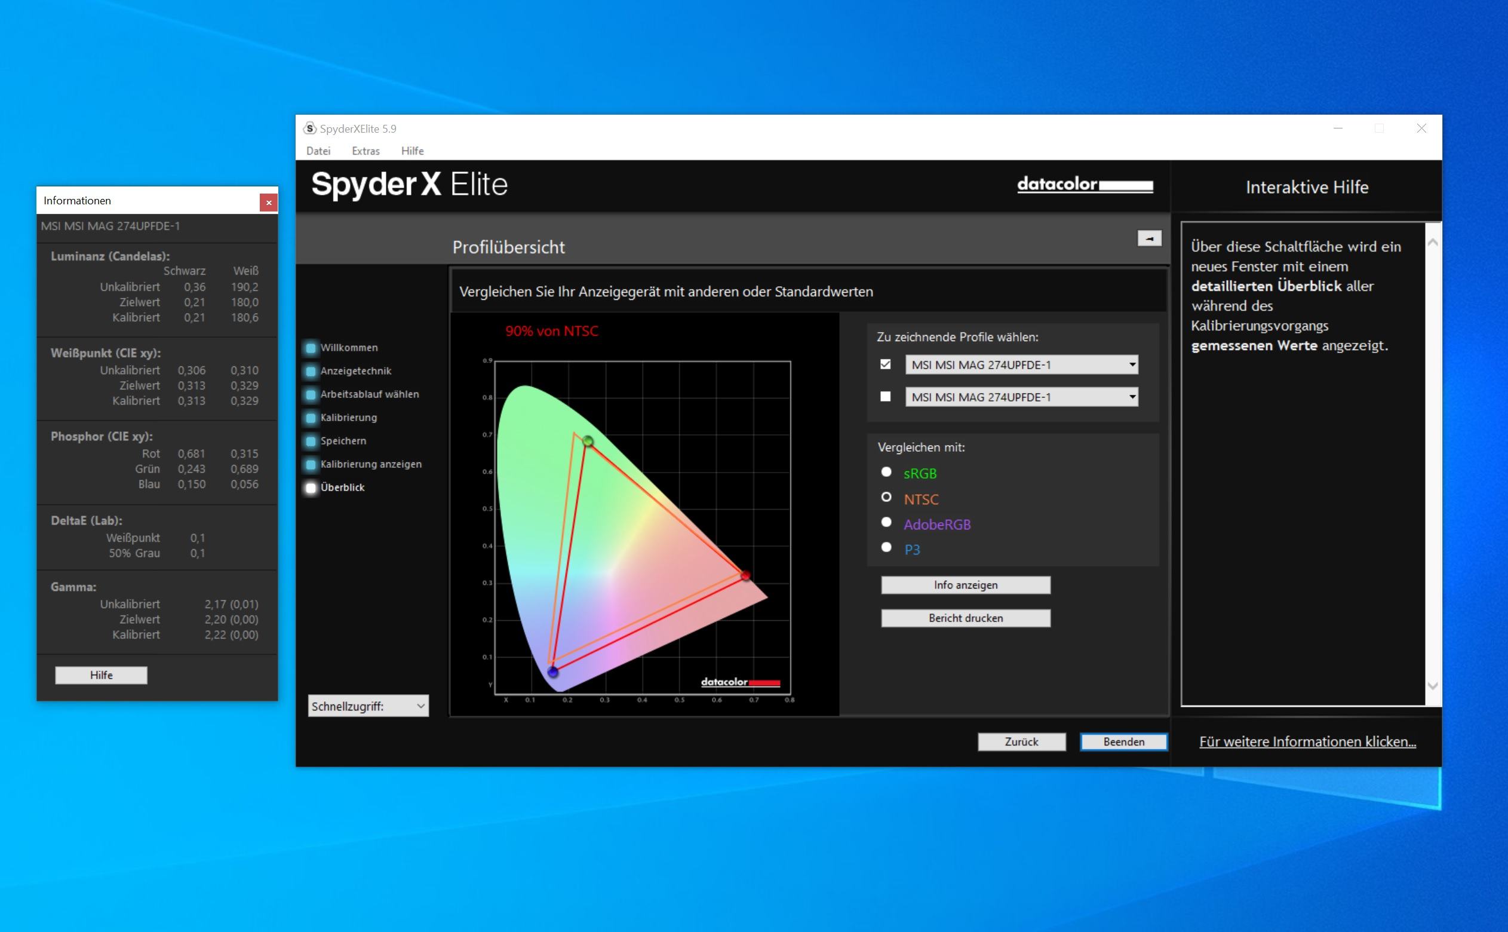Select the P3 comparison radio button
Screen dimensions: 1508x932
886,547
